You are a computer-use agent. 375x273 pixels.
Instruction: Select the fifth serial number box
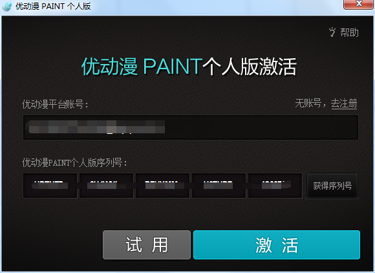275,186
